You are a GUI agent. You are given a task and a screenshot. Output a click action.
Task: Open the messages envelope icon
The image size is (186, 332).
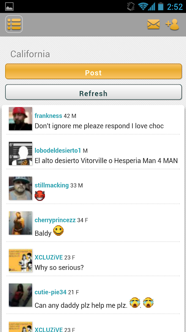[154, 24]
